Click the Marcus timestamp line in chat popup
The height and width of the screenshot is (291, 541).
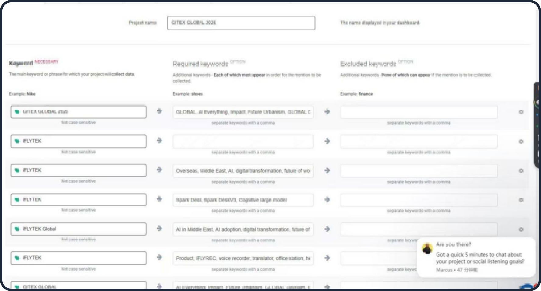click(x=457, y=270)
